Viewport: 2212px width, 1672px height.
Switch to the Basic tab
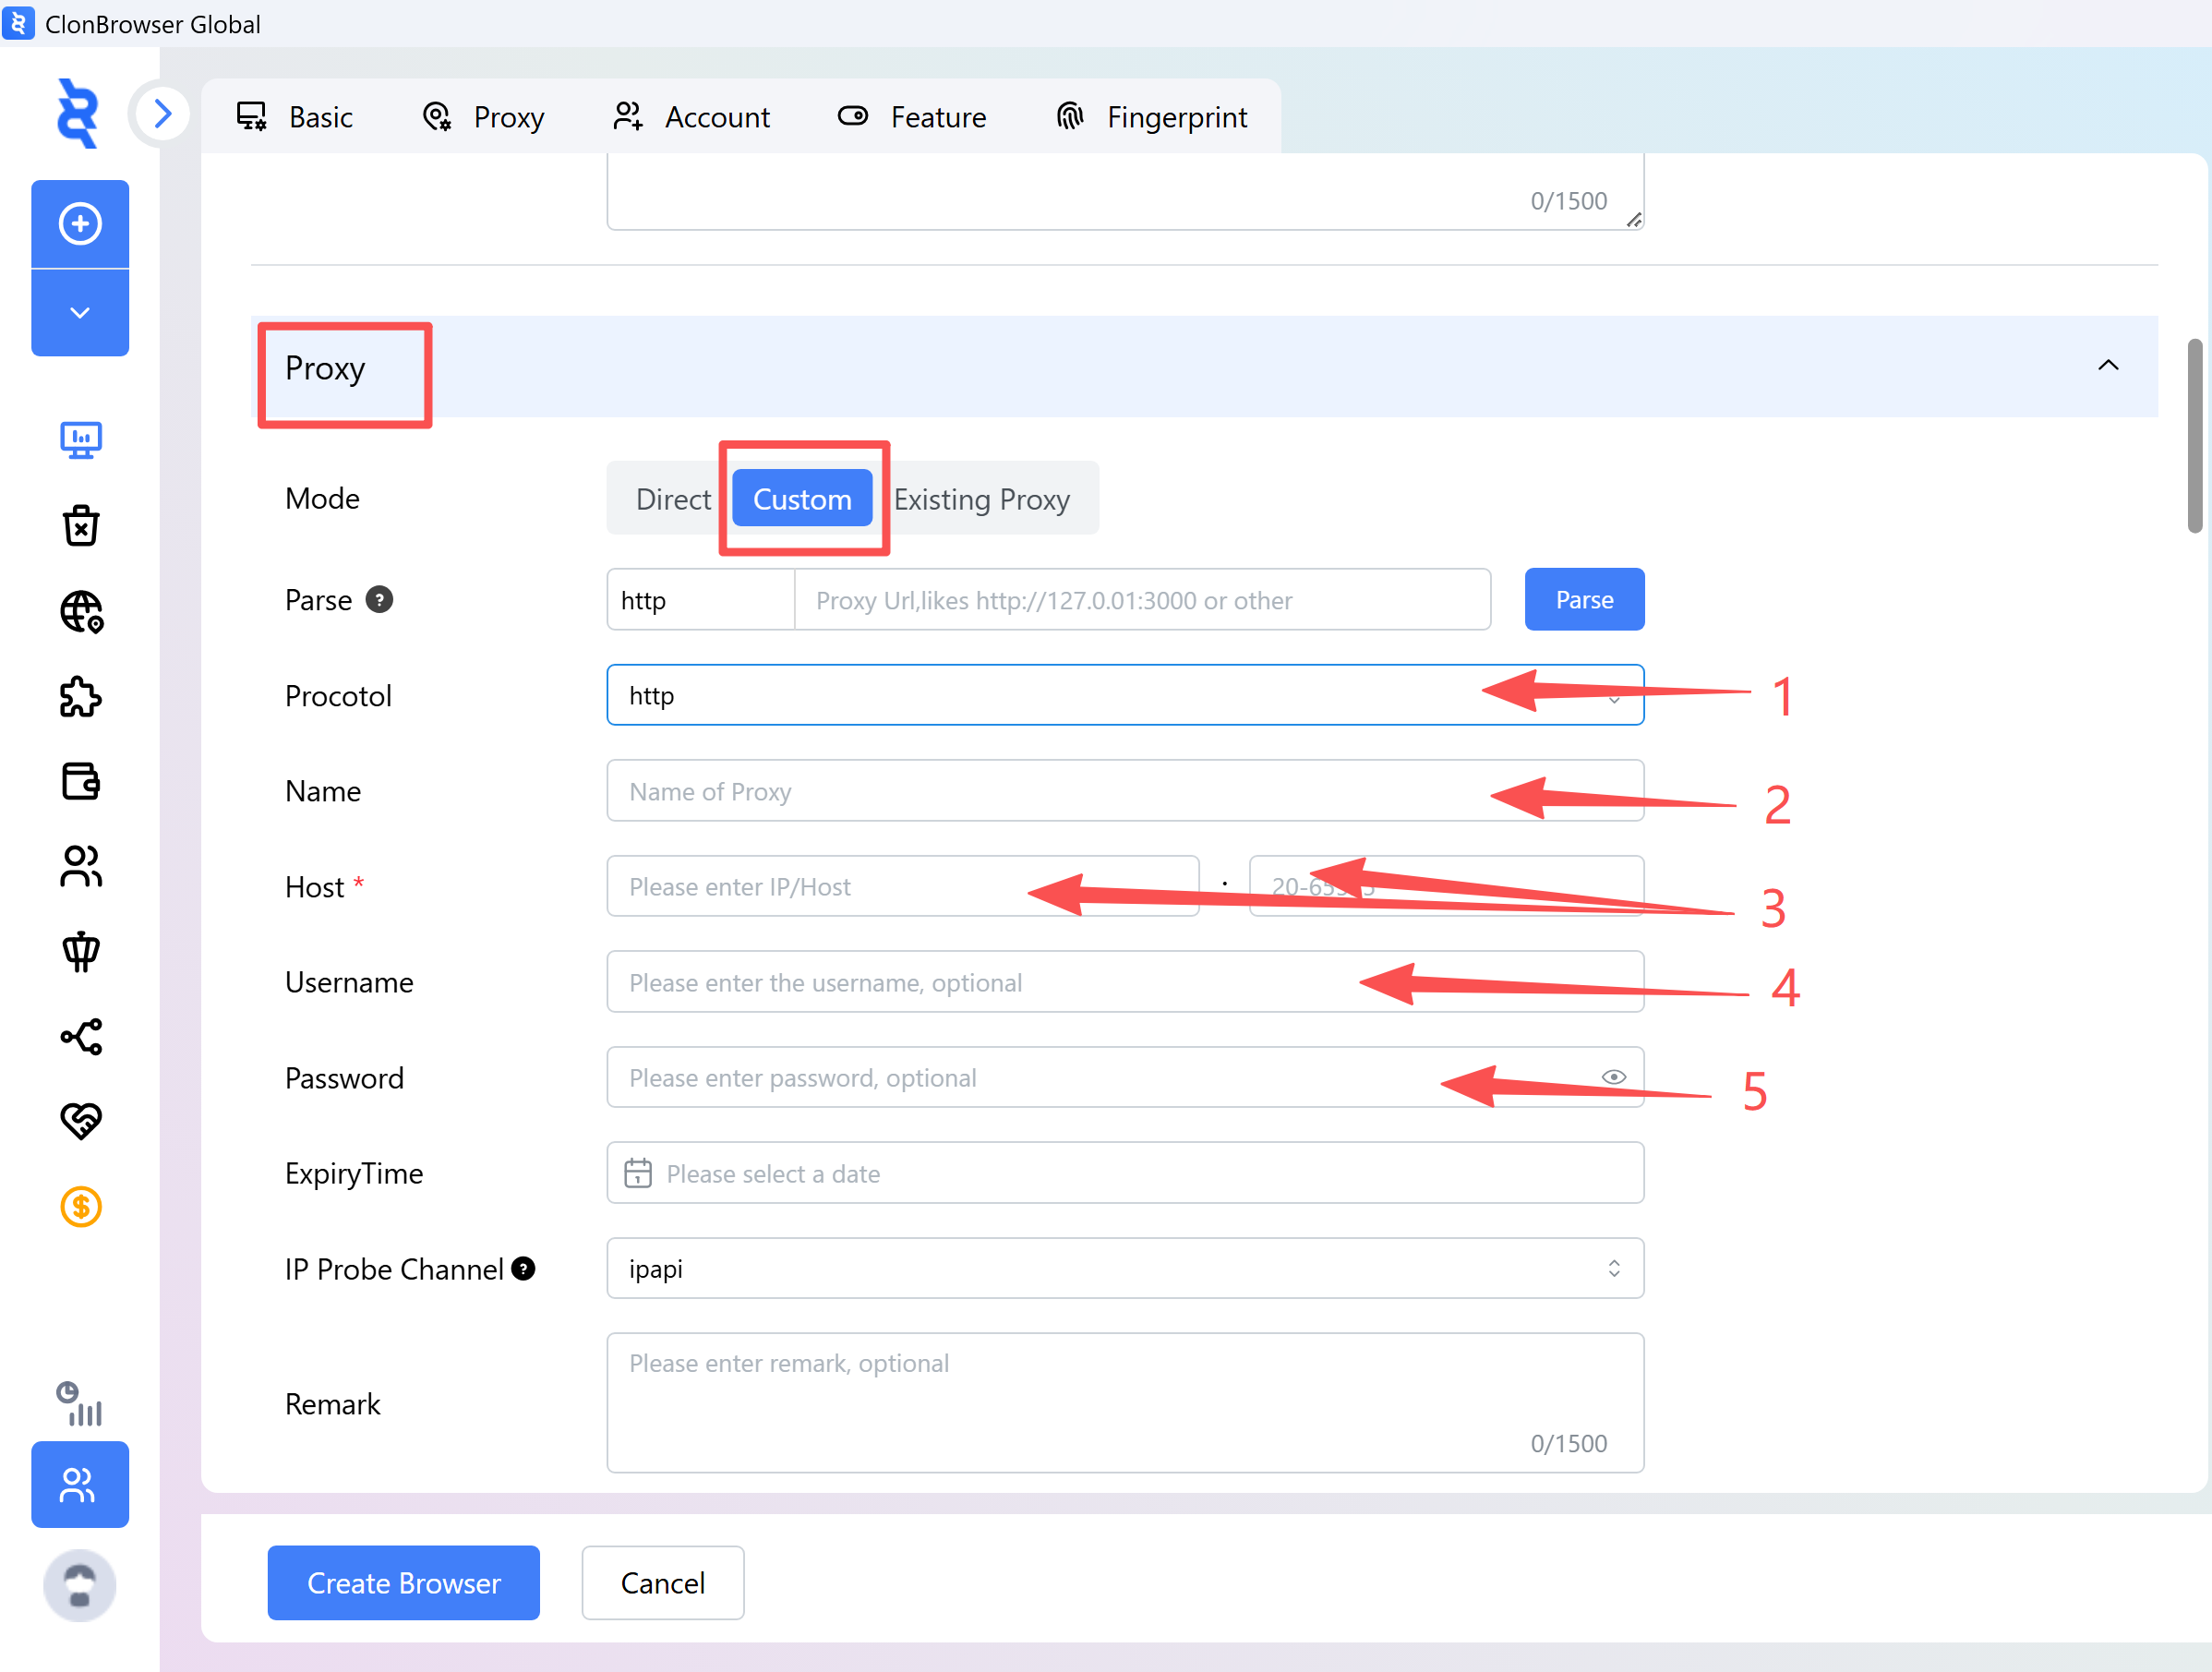click(x=294, y=117)
